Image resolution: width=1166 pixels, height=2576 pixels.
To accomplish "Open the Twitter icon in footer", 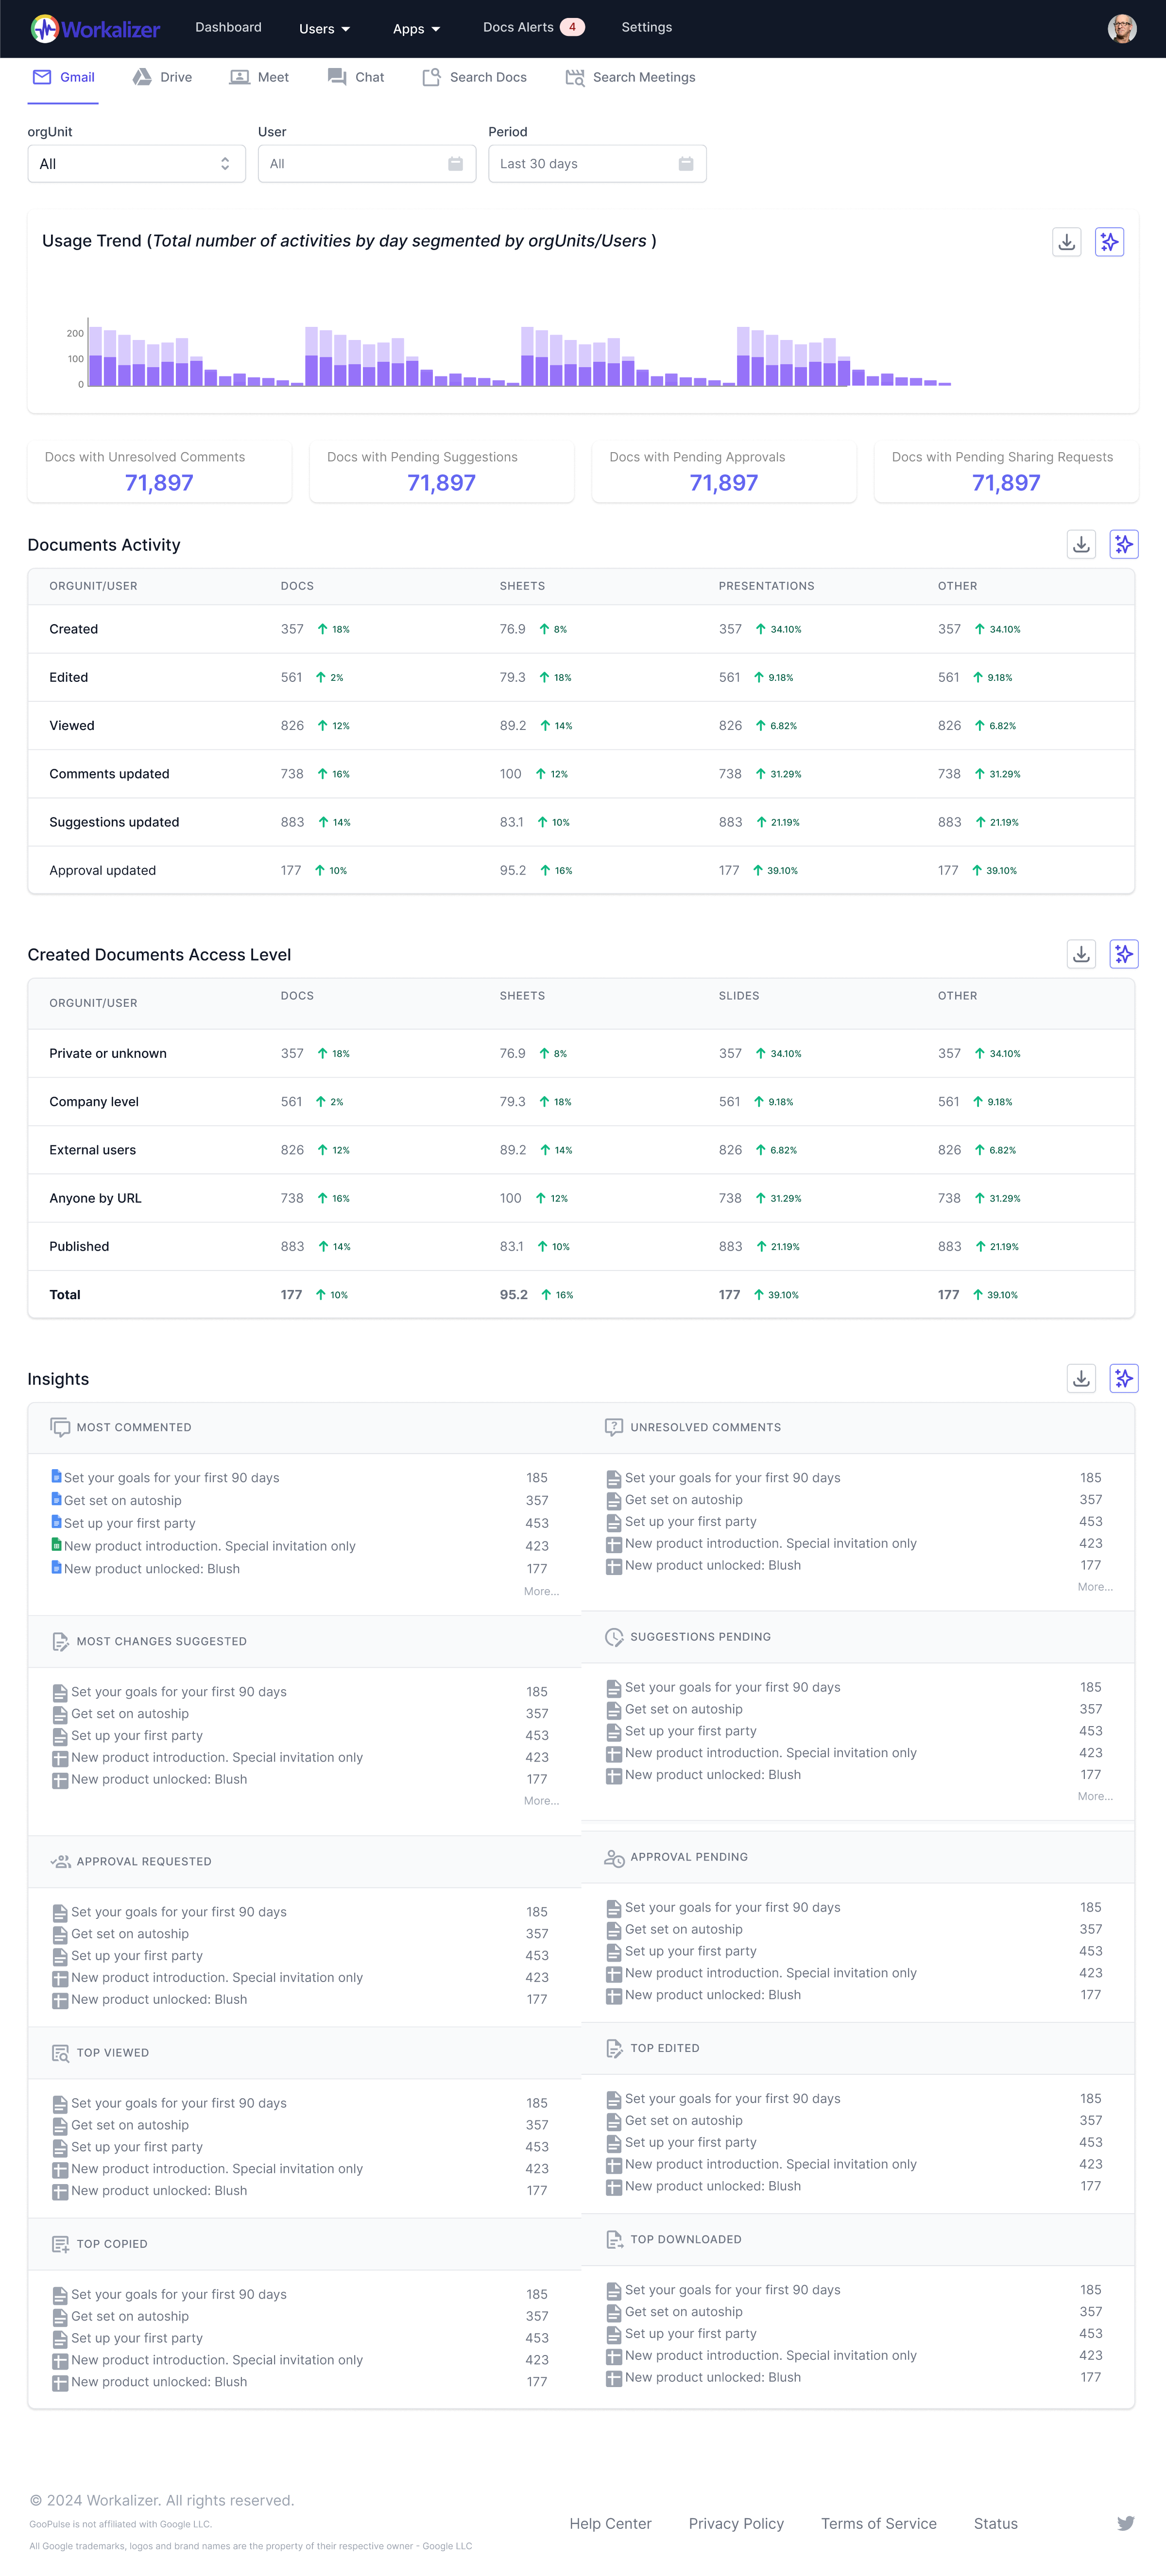I will point(1126,2523).
